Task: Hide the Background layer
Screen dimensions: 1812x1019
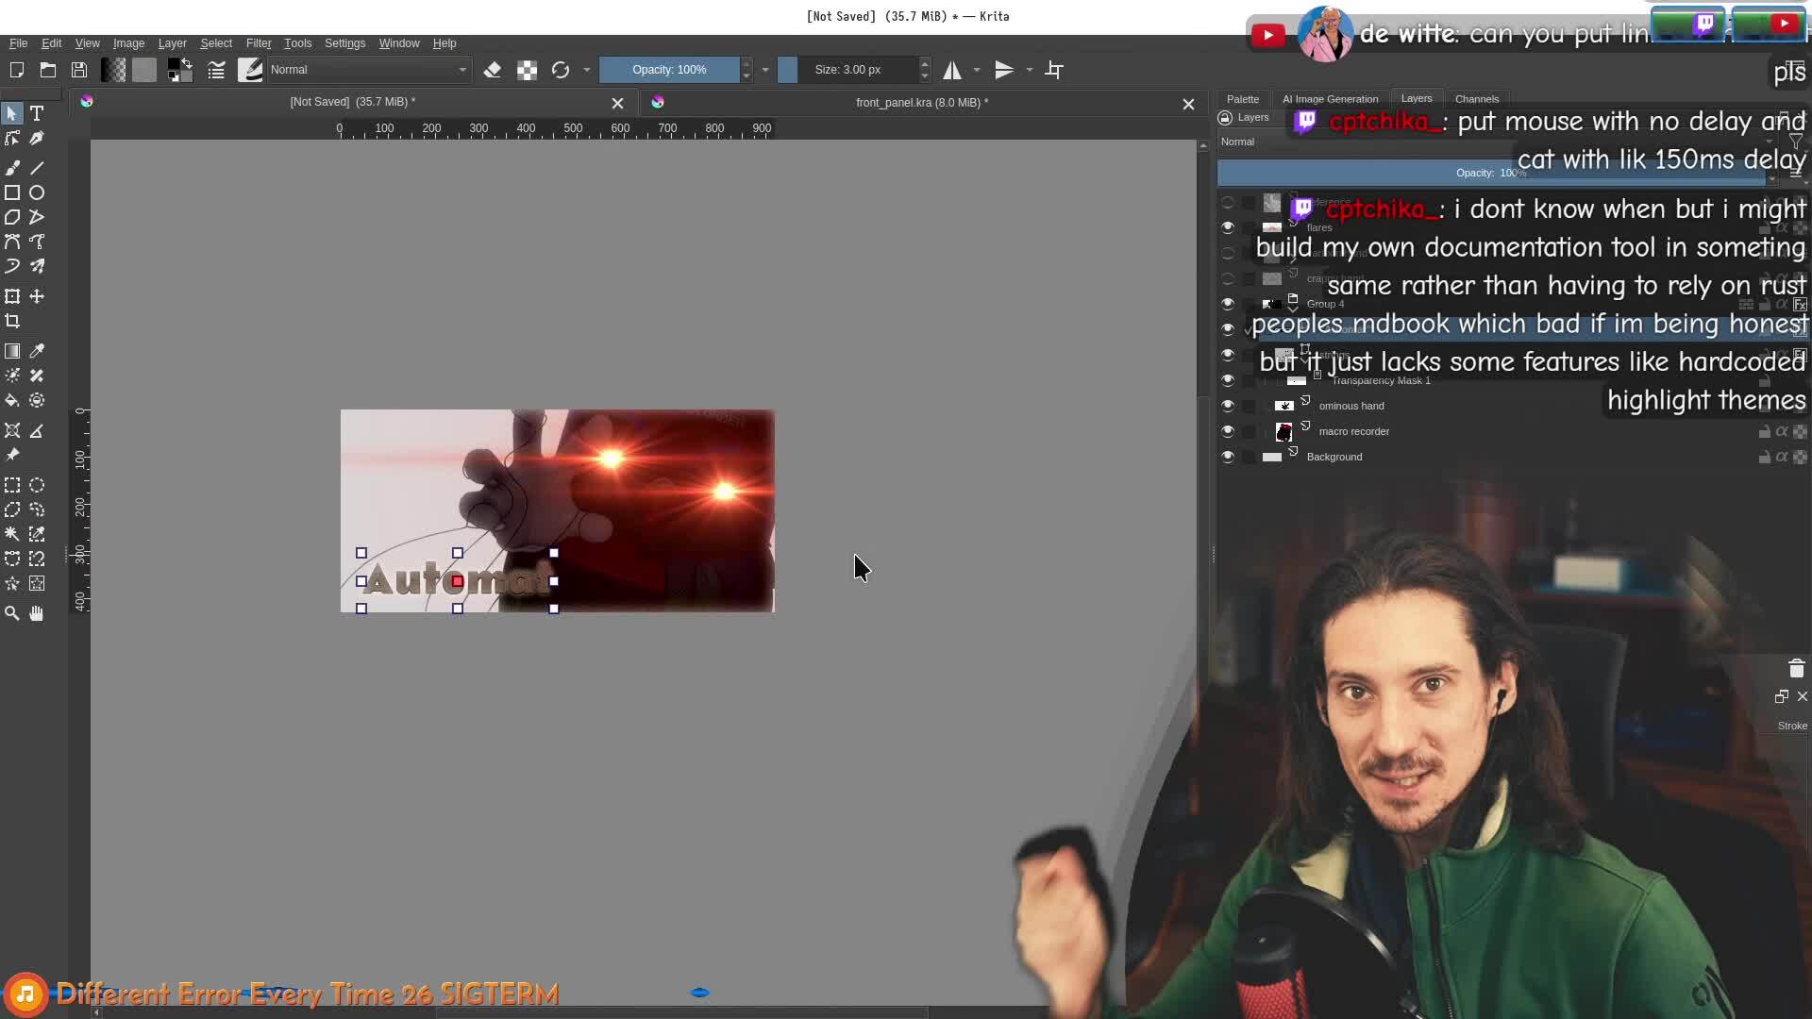Action: click(1228, 457)
